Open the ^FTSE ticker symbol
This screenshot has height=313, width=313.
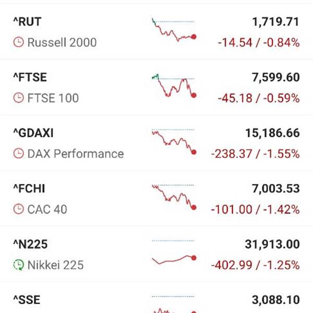[30, 77]
